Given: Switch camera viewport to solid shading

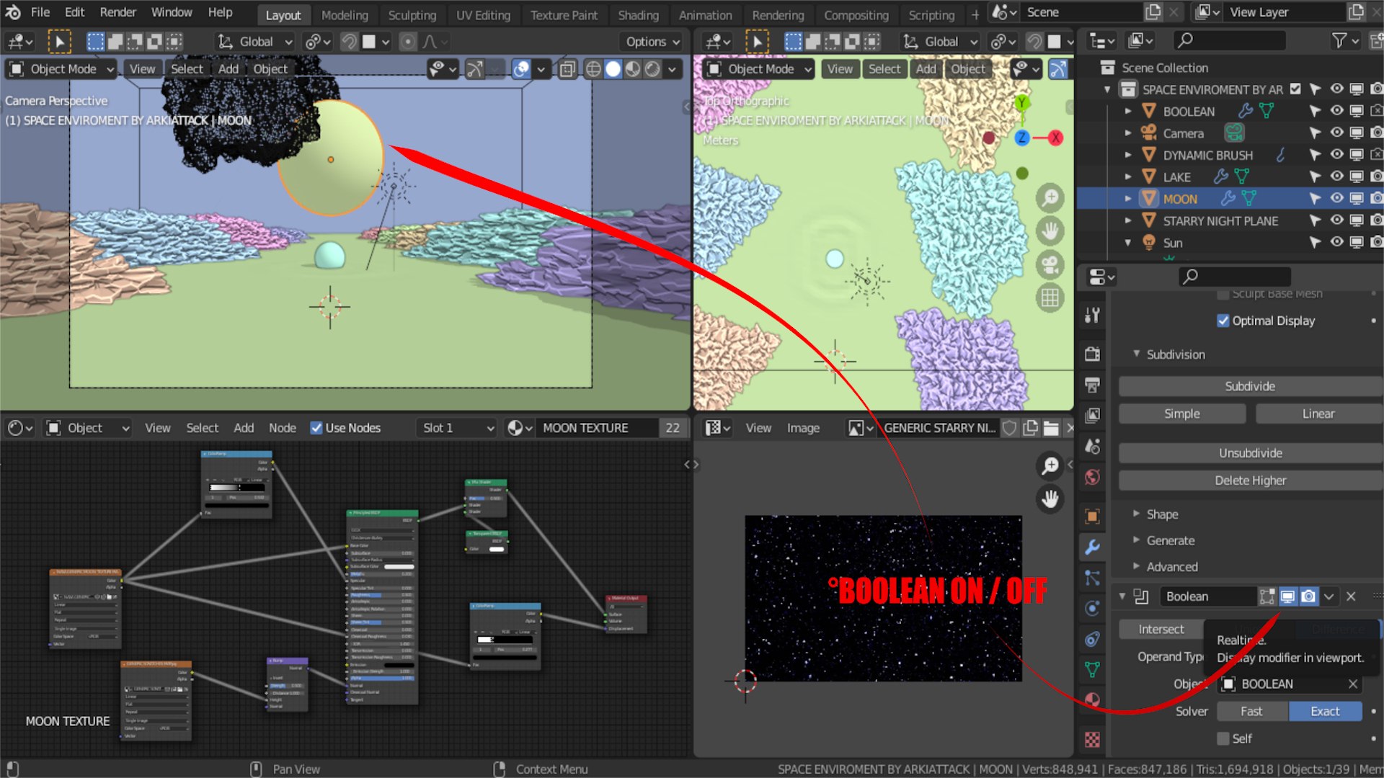Looking at the screenshot, I should [613, 69].
